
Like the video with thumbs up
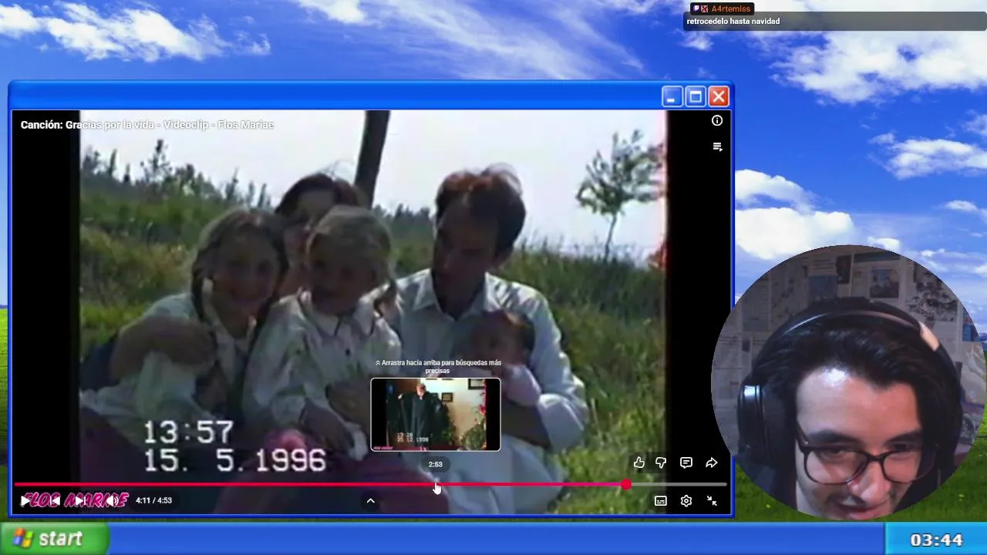pyautogui.click(x=639, y=462)
